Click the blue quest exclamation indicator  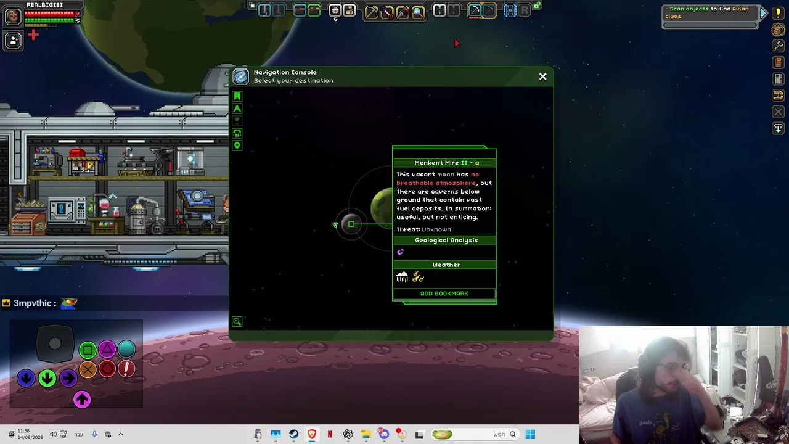pyautogui.click(x=764, y=12)
